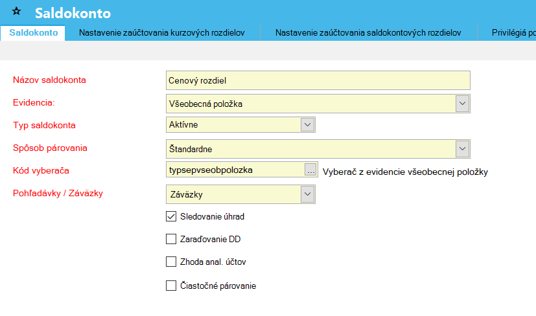
Task: Click the Saldokonto window title
Action: coord(73,13)
